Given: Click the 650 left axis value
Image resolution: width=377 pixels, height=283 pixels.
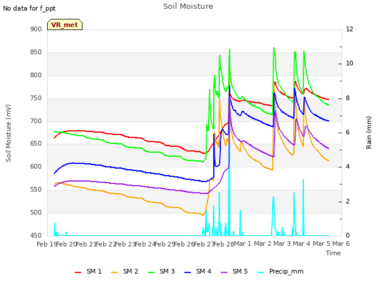Looking at the screenshot, I should tap(36, 144).
